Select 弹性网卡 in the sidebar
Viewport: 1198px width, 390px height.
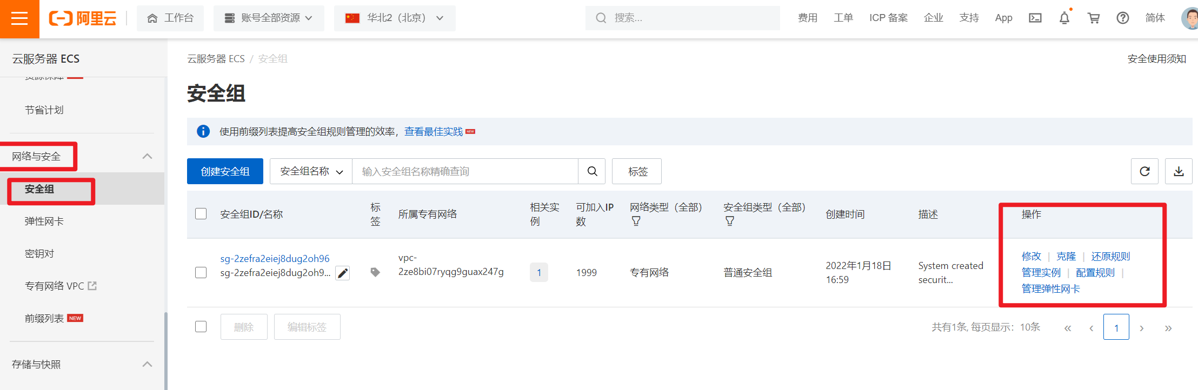[x=44, y=221]
